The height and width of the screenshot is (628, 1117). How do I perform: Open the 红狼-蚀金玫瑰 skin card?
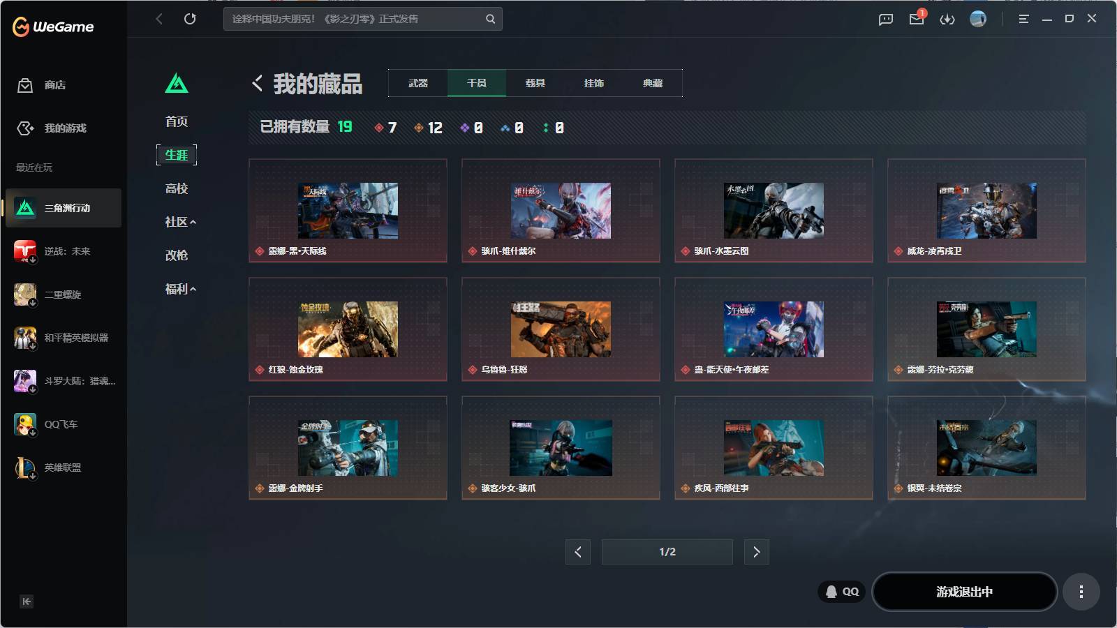point(348,329)
